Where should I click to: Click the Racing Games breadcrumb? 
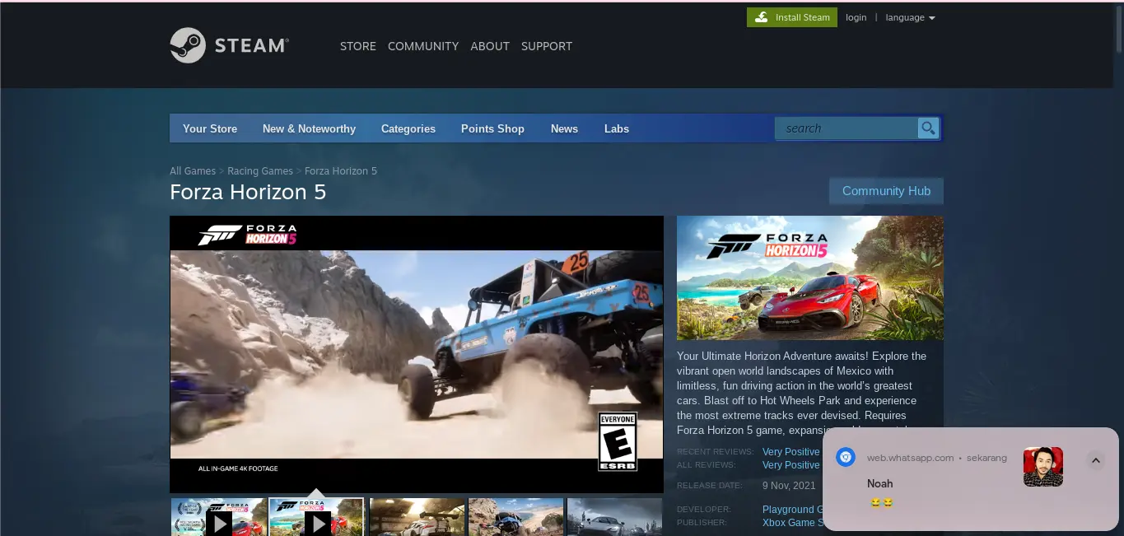coord(260,171)
